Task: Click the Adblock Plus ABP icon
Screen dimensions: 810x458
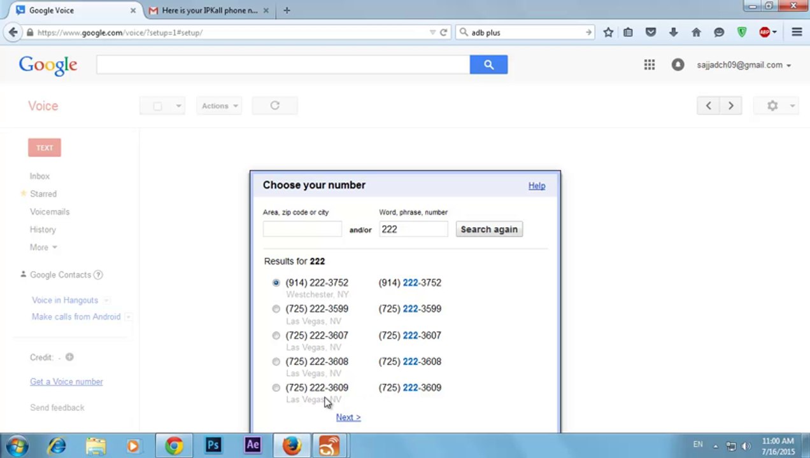Action: point(764,32)
